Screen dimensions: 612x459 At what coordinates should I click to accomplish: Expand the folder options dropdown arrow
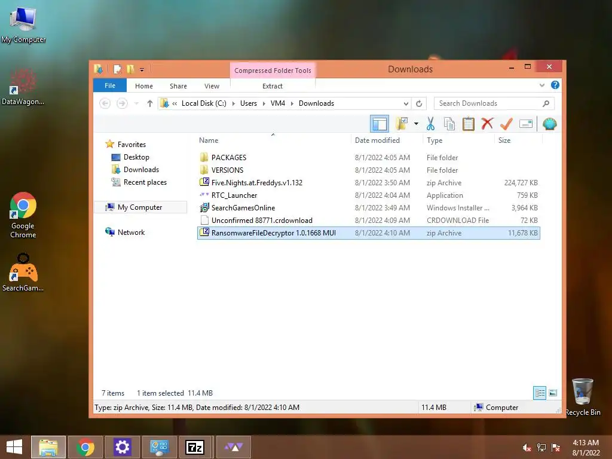(416, 124)
